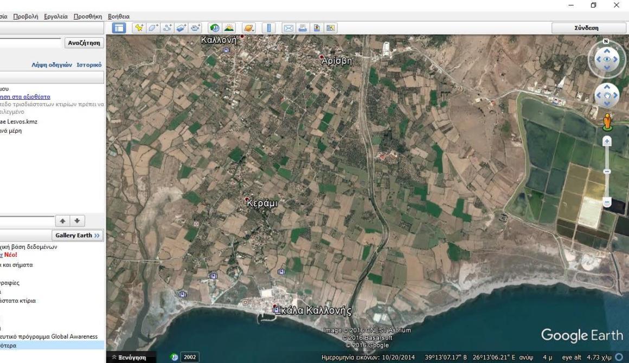Screen dimensions: 629x363
Task: Look left with the eye joystick arrow
Action: [x=599, y=59]
